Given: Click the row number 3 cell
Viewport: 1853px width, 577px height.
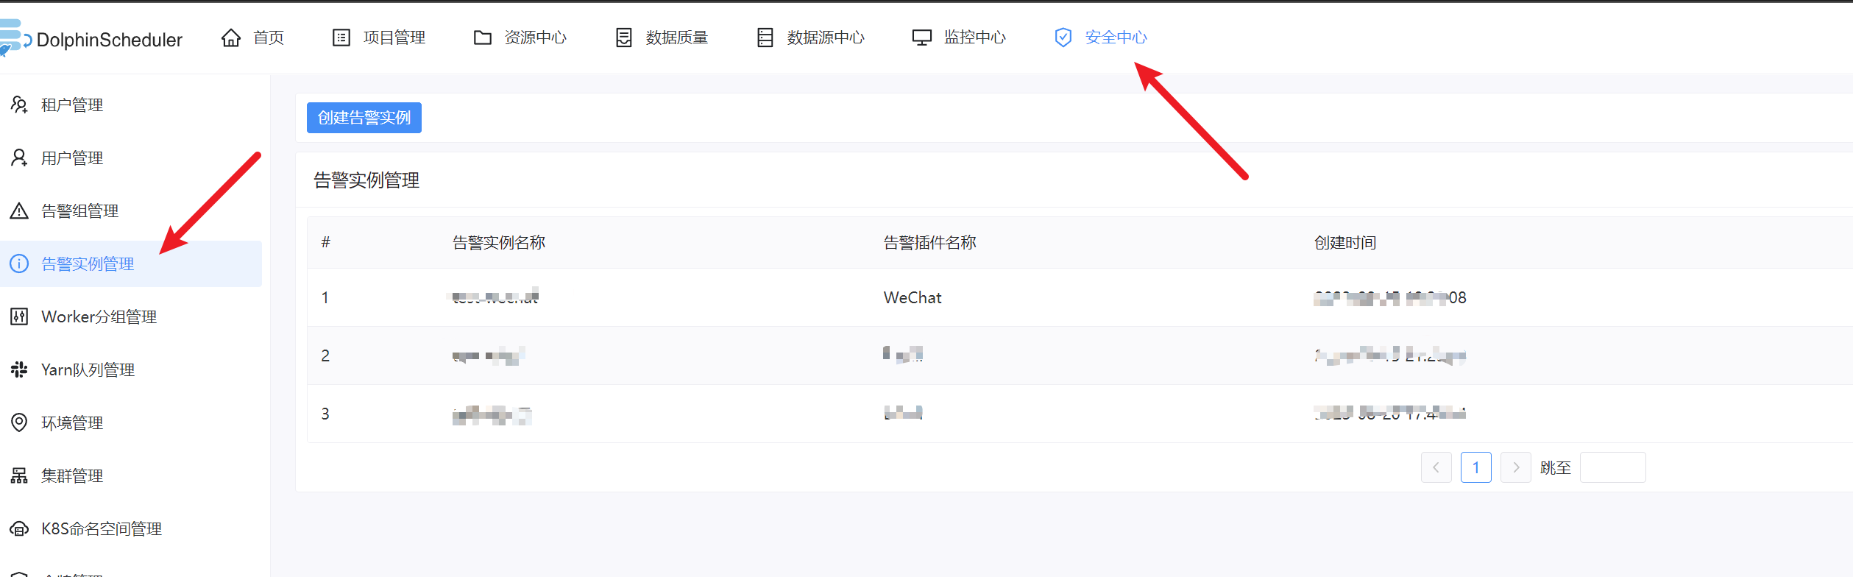Looking at the screenshot, I should (x=325, y=414).
